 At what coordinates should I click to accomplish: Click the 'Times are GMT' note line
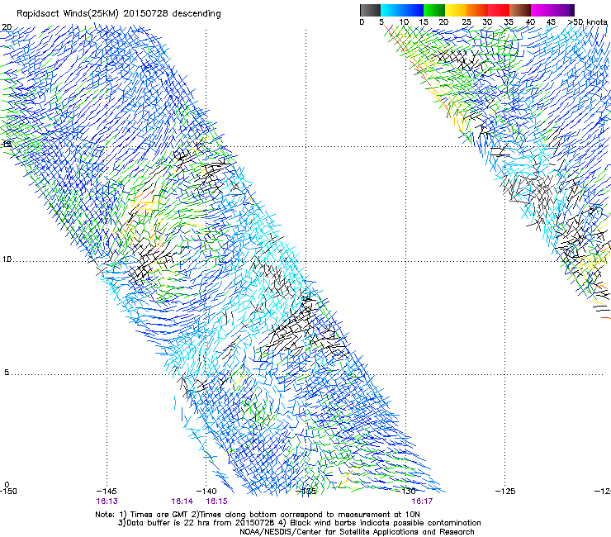point(258,515)
